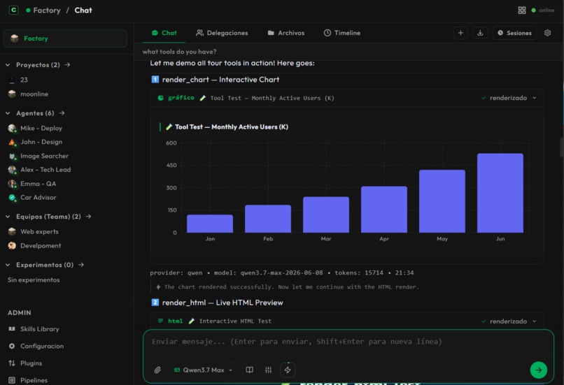Select the Mike - Deploy agent avatar
The height and width of the screenshot is (385, 564).
(12, 128)
